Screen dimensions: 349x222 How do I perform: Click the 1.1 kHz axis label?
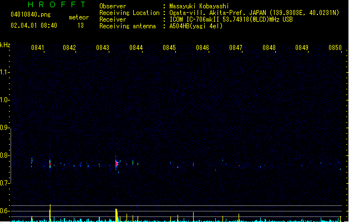coord(4,72)
